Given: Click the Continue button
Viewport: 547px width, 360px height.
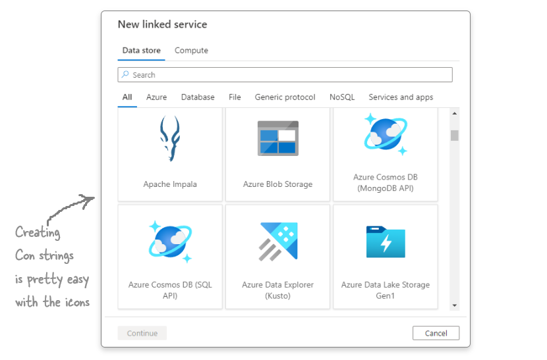Looking at the screenshot, I should point(142,333).
